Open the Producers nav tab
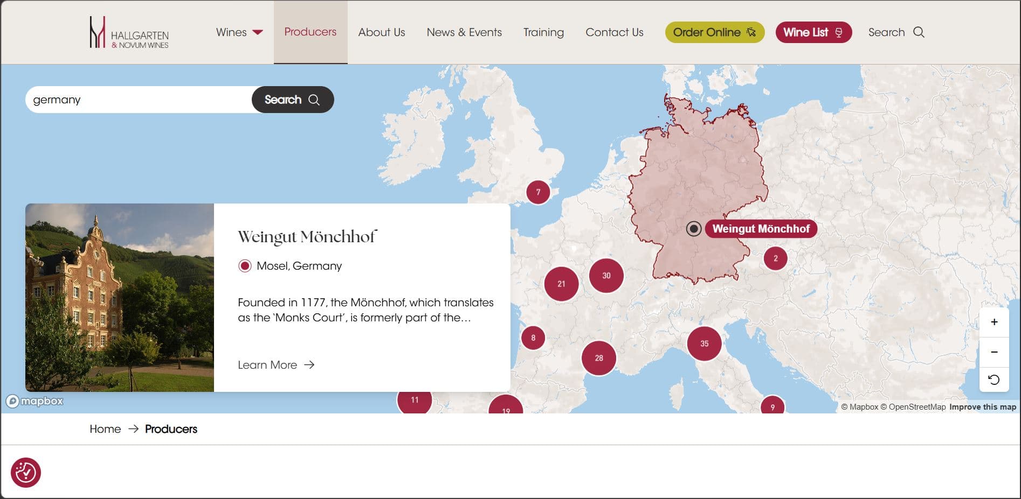The height and width of the screenshot is (499, 1021). (311, 32)
